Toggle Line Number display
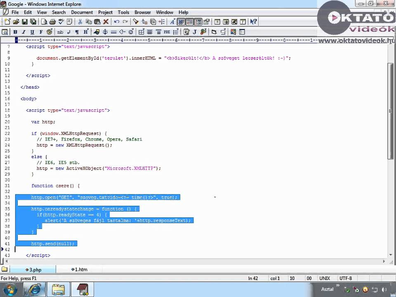 [x=198, y=22]
